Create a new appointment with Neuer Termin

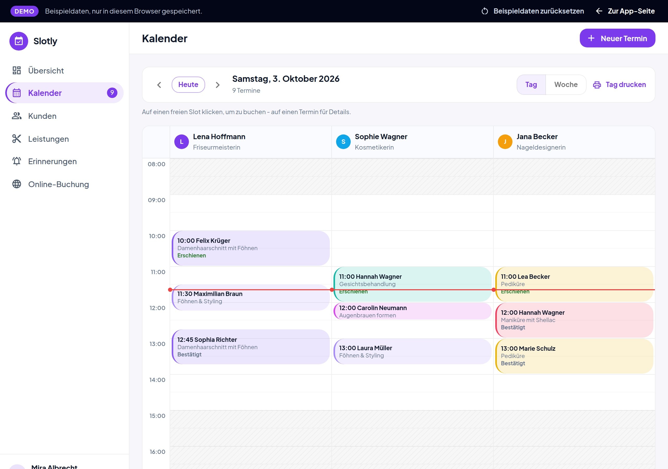point(617,38)
